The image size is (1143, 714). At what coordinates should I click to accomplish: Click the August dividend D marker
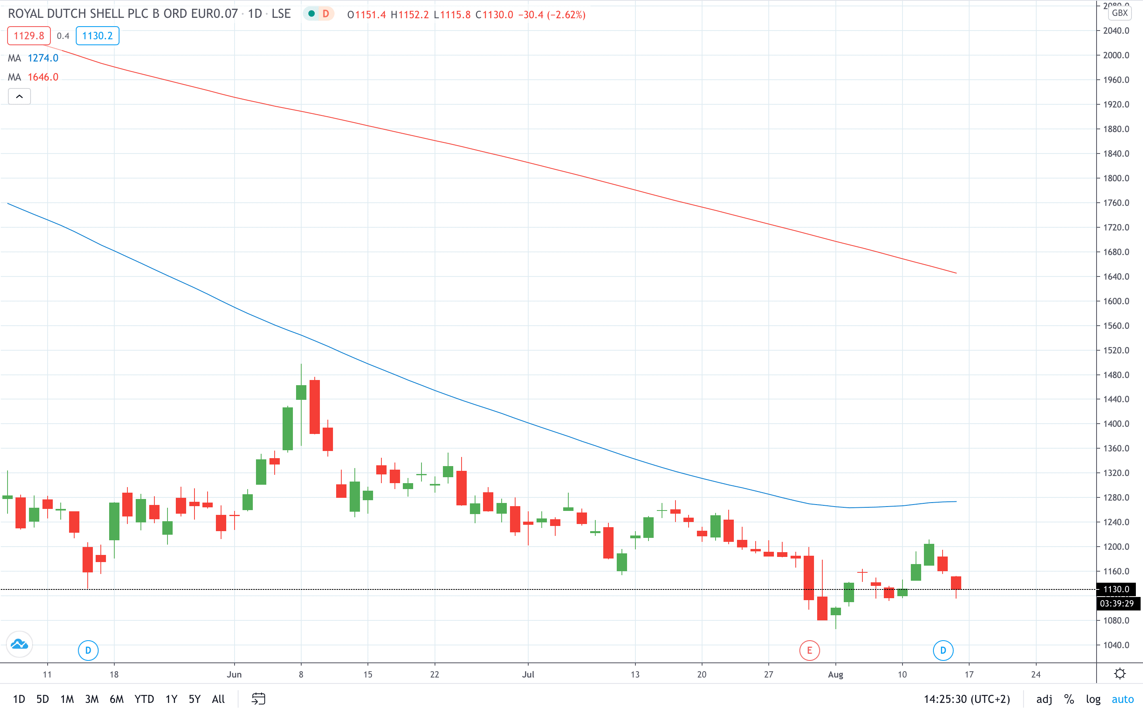pyautogui.click(x=943, y=651)
